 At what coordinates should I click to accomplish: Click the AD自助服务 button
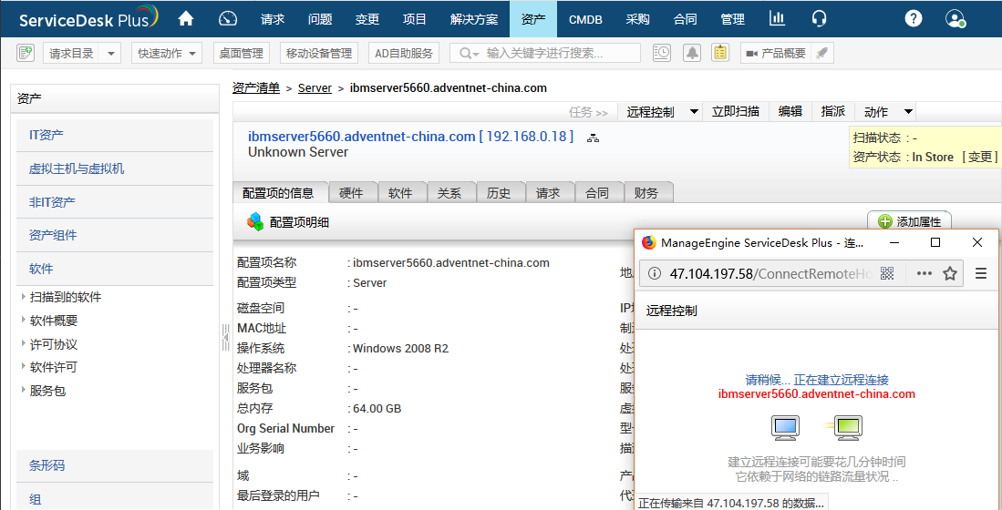(x=404, y=54)
